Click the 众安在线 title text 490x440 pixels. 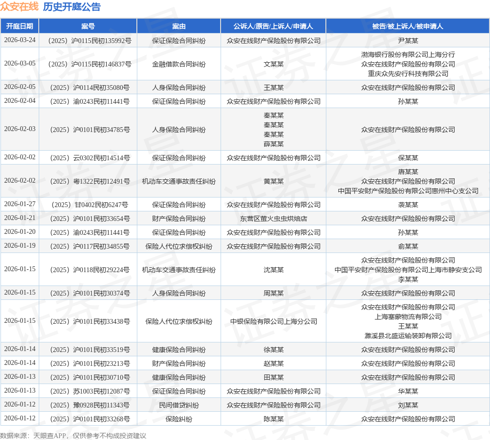click(19, 7)
